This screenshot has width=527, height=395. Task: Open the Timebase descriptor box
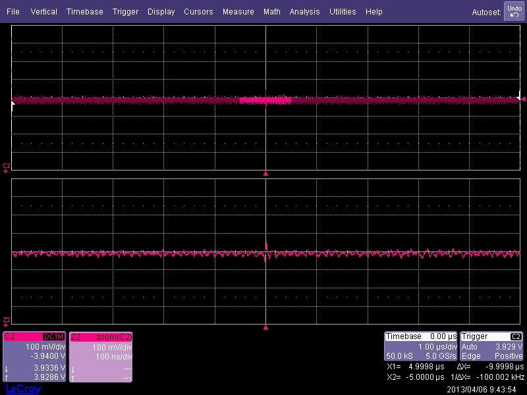(420, 346)
